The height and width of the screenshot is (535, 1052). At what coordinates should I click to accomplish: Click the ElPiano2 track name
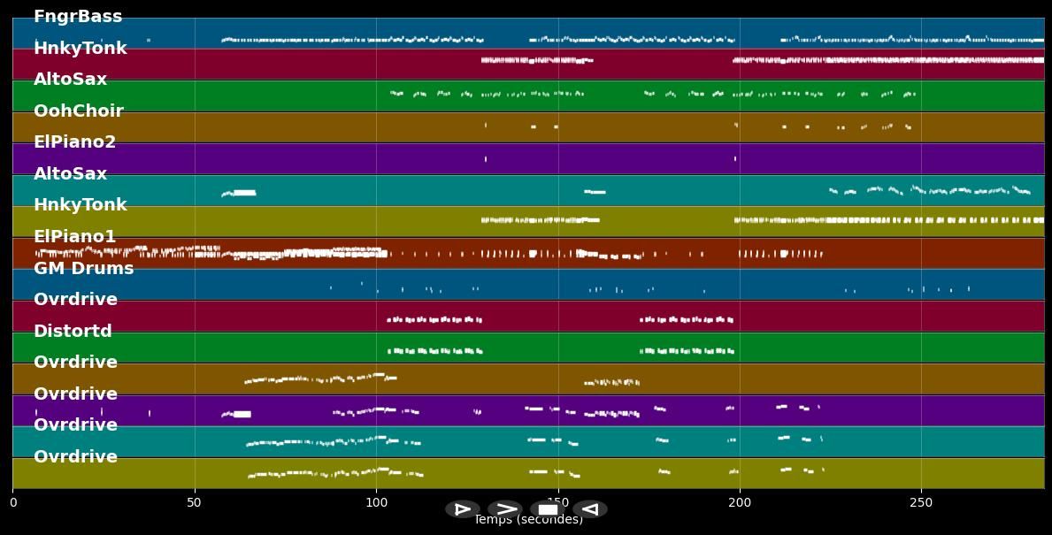[x=74, y=142]
